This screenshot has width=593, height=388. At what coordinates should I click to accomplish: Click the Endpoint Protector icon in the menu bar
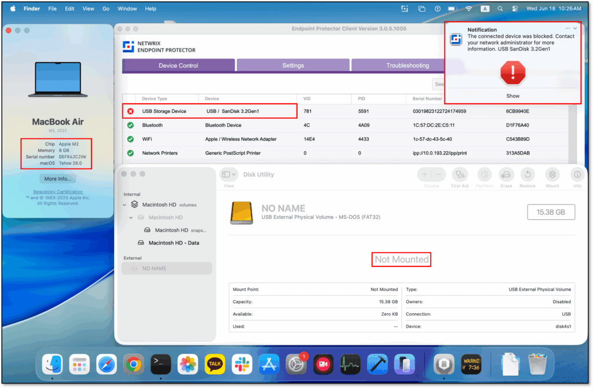(404, 8)
